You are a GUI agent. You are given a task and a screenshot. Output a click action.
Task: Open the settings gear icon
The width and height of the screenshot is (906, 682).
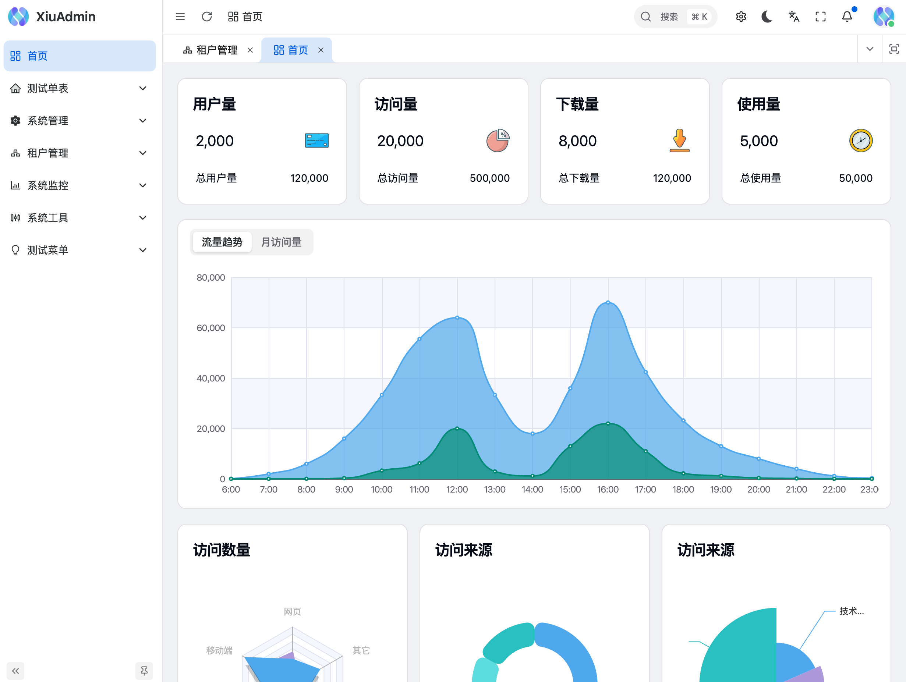(740, 17)
